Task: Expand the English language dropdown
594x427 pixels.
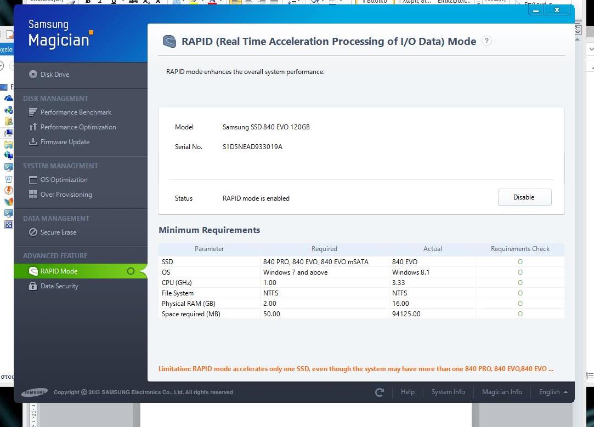Action: point(553,392)
